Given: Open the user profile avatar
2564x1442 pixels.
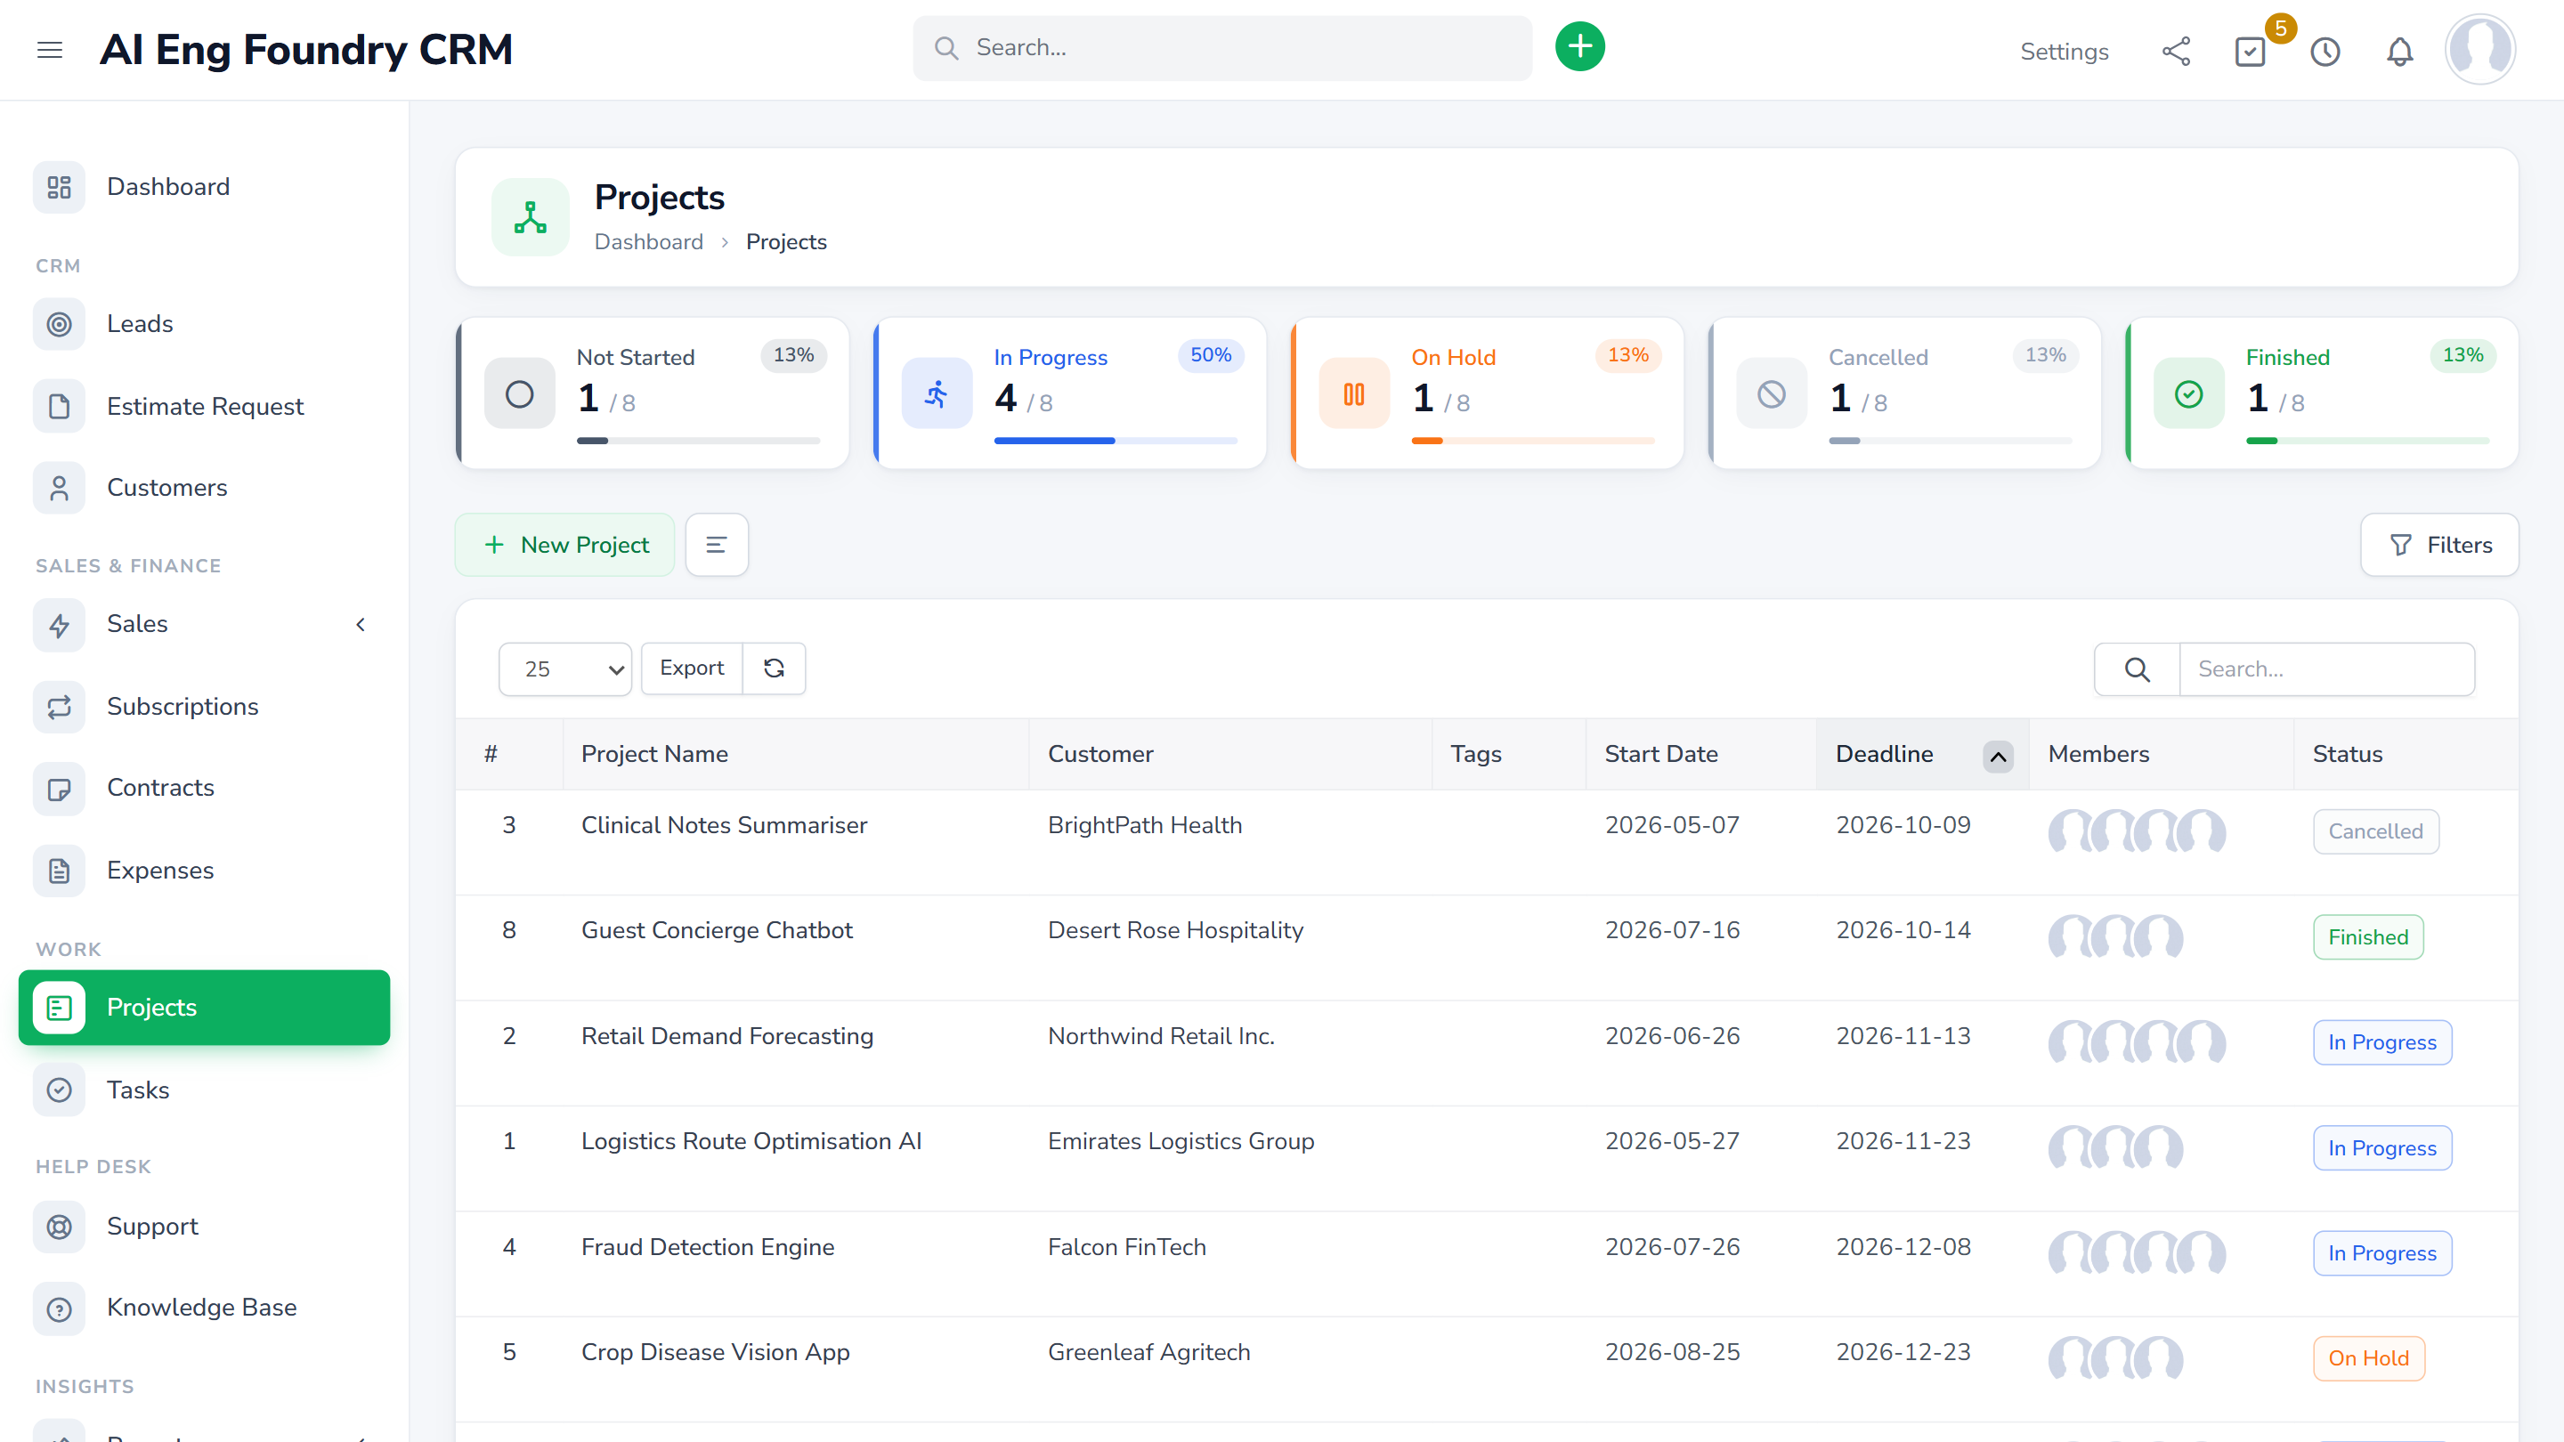Looking at the screenshot, I should pos(2479,49).
